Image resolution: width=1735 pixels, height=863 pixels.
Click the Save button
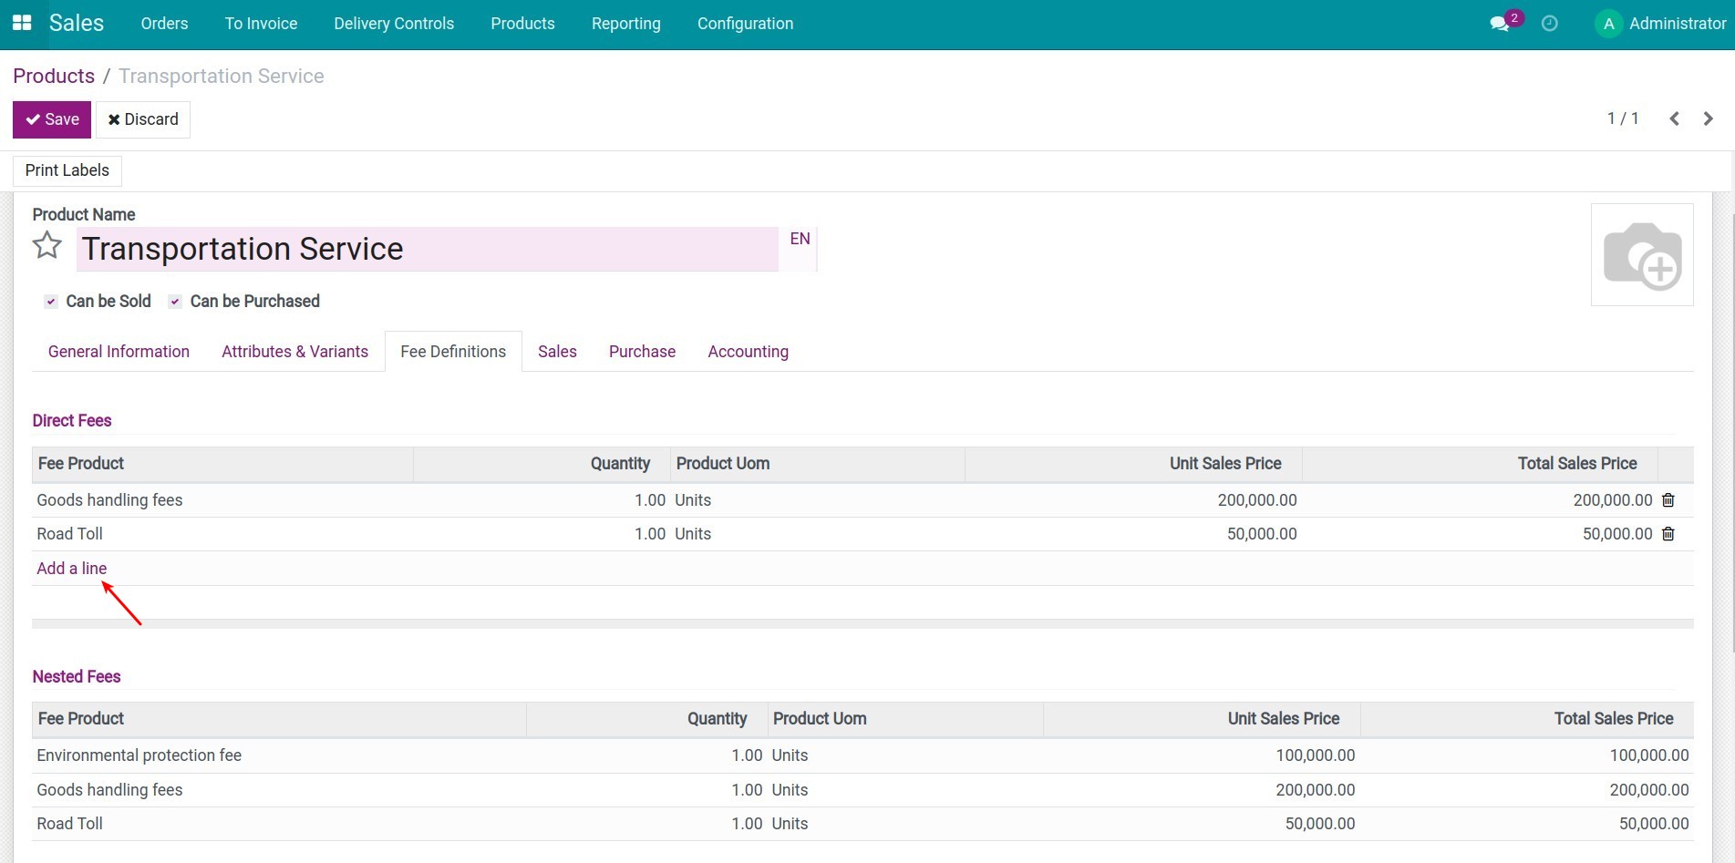[51, 118]
